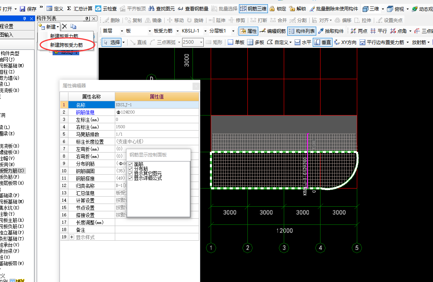Click the 偏移 offset tool
433x282 pixels.
point(343,20)
